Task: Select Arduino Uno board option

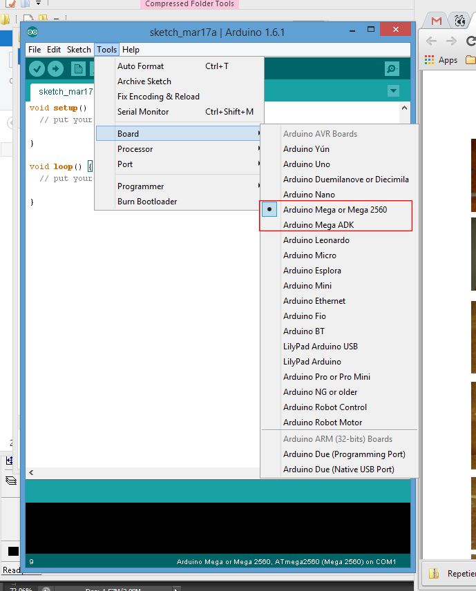Action: tap(307, 164)
